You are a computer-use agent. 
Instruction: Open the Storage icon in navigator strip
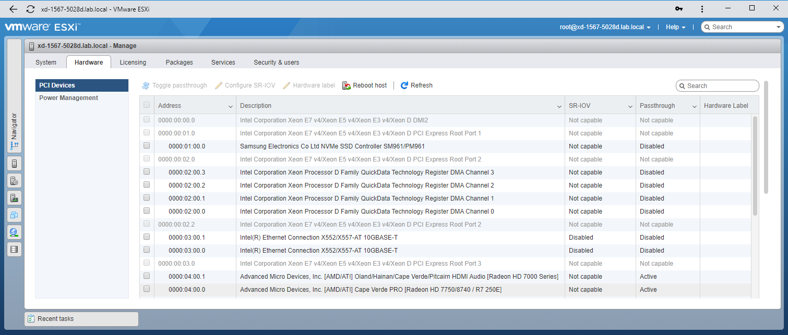(14, 249)
